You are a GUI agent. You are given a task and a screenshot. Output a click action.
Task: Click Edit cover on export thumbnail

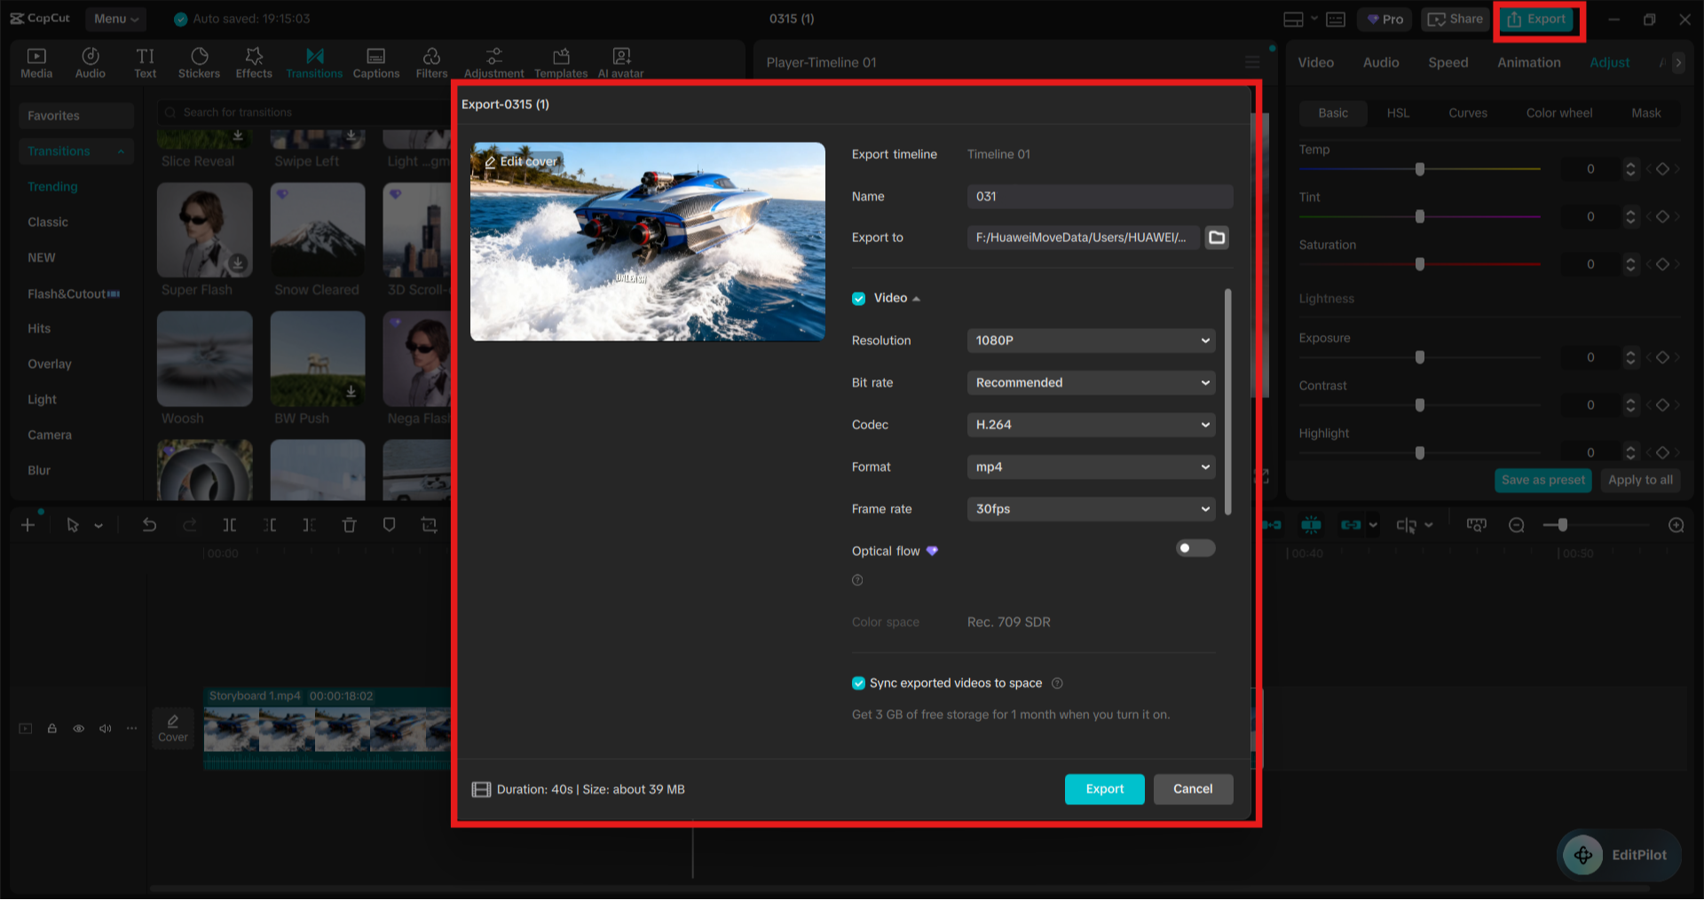click(x=521, y=161)
